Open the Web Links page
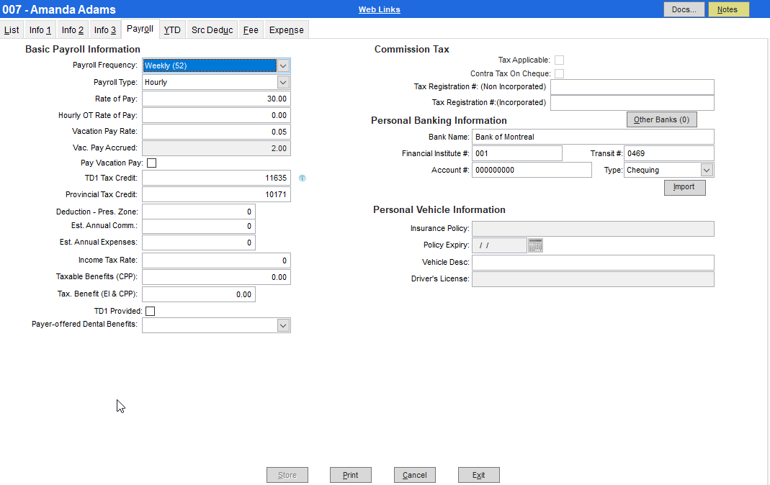Screen dimensions: 770x485 coord(379,9)
